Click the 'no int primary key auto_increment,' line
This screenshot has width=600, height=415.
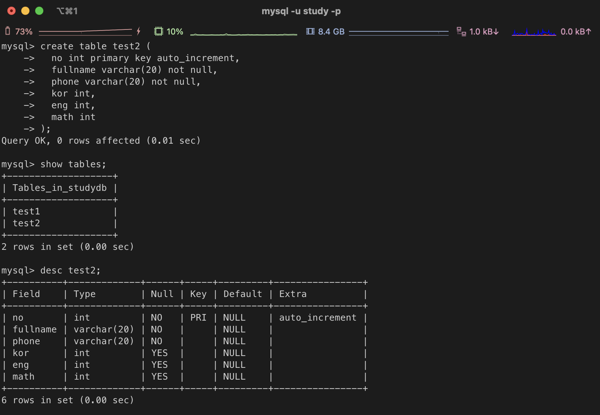coord(145,58)
